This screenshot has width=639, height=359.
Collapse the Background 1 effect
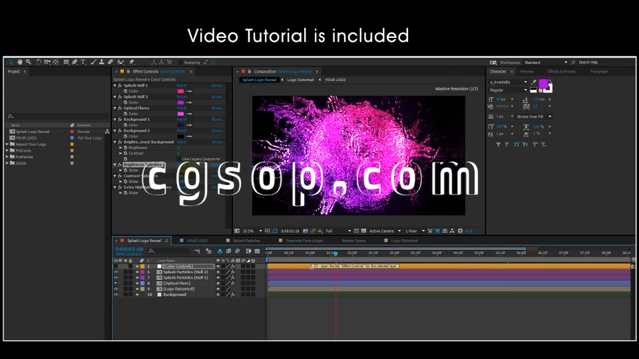click(x=115, y=120)
